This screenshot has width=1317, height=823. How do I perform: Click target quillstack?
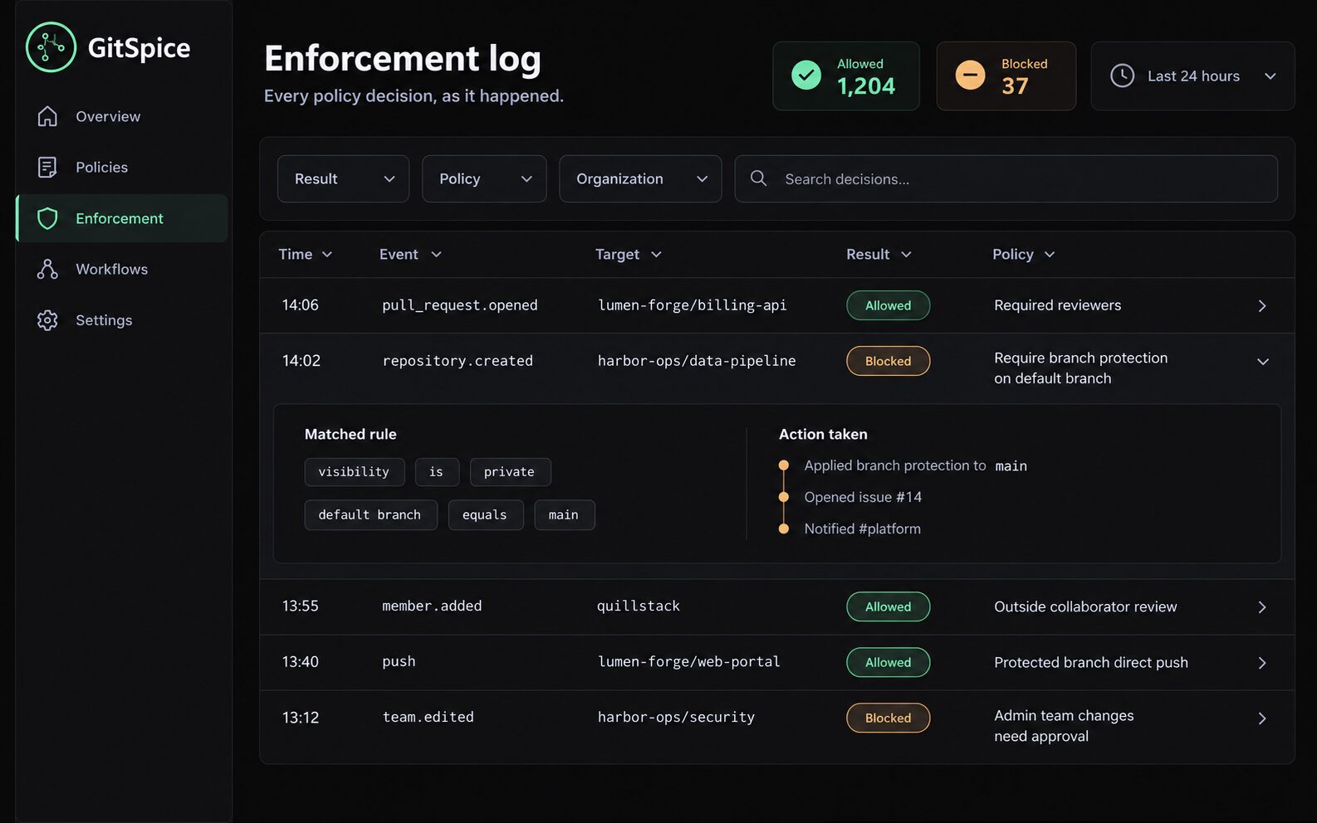[638, 606]
